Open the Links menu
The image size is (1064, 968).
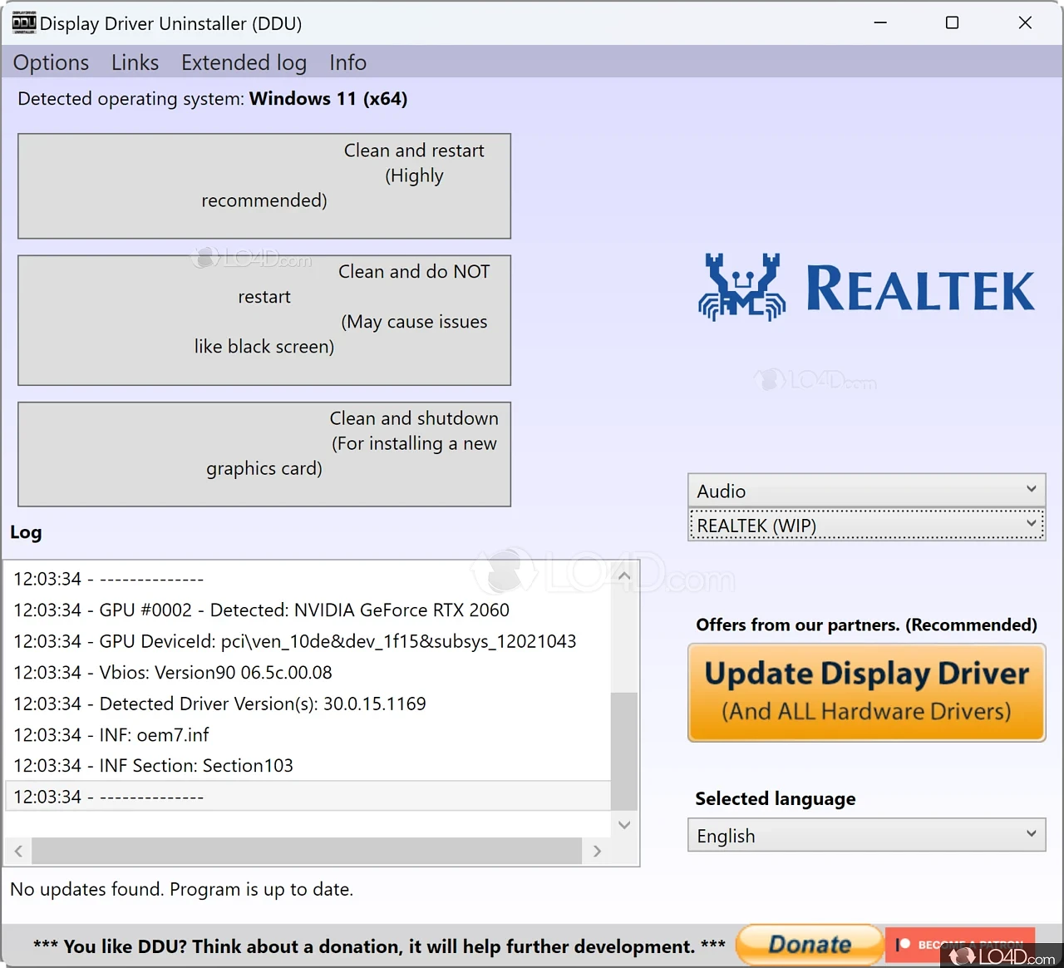coord(135,62)
